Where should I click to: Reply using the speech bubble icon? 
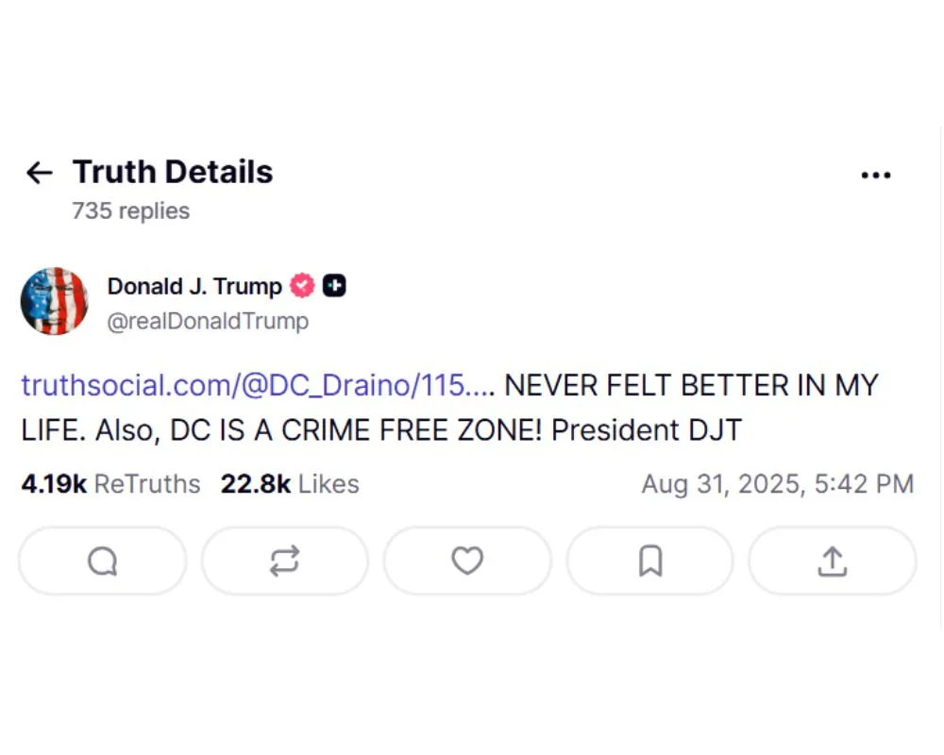click(102, 562)
